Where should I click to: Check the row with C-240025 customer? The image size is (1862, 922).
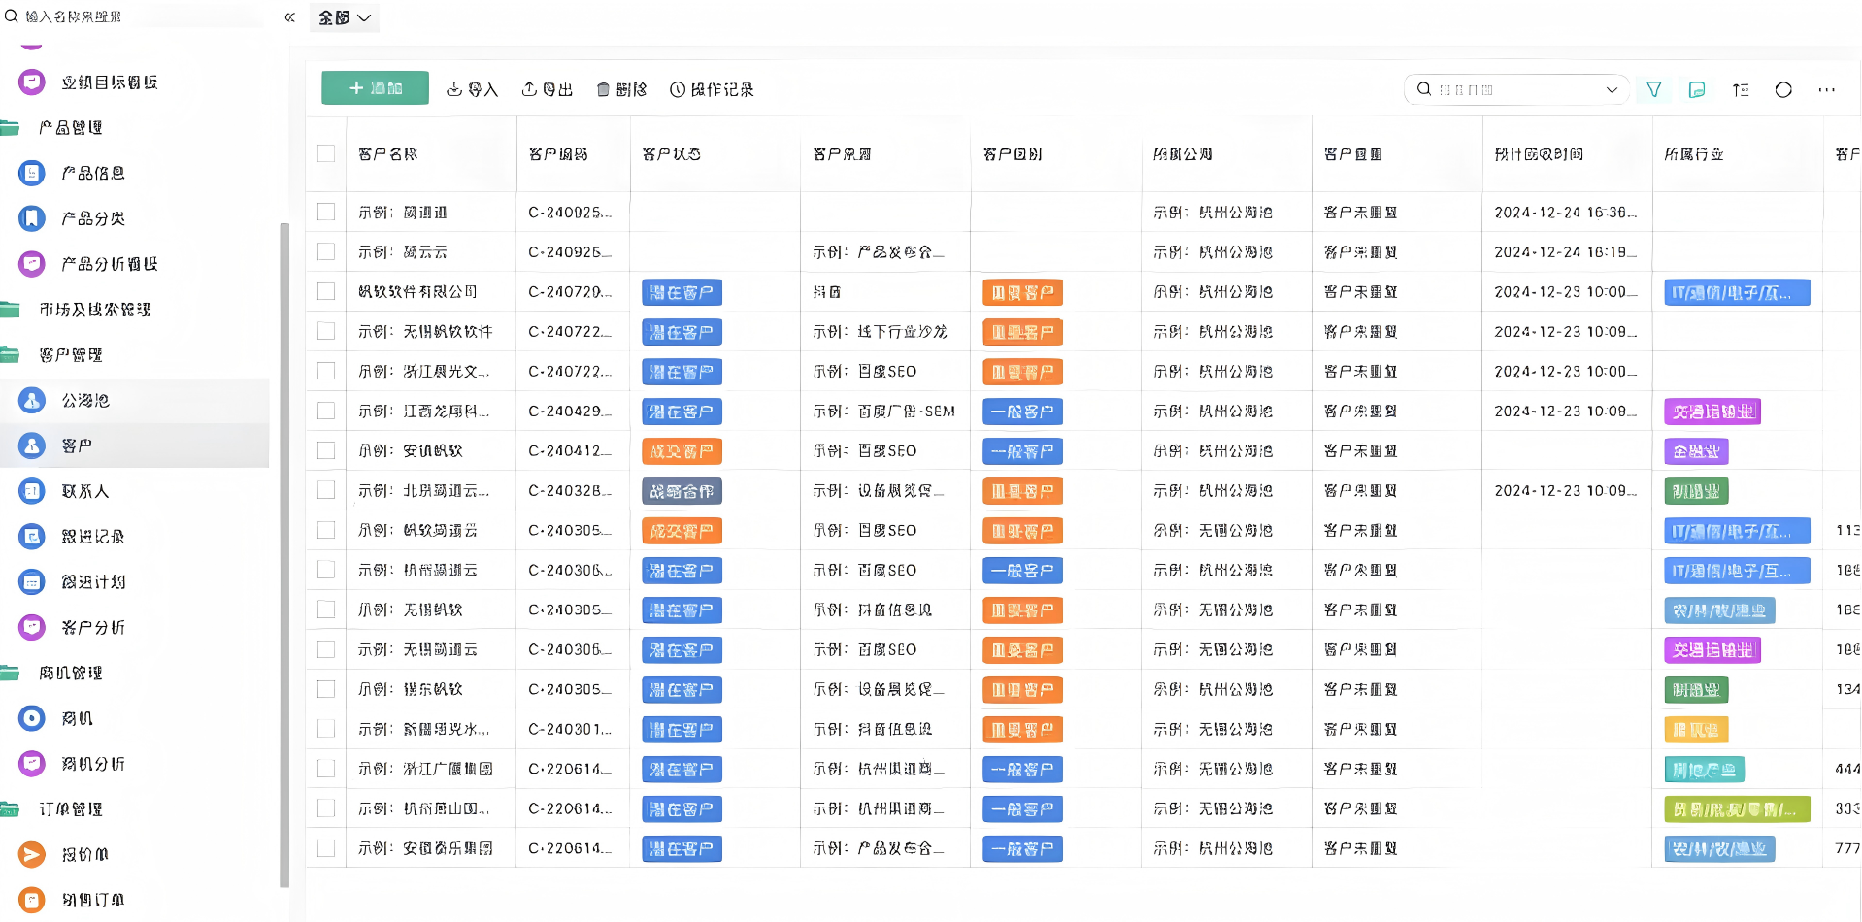point(326,212)
